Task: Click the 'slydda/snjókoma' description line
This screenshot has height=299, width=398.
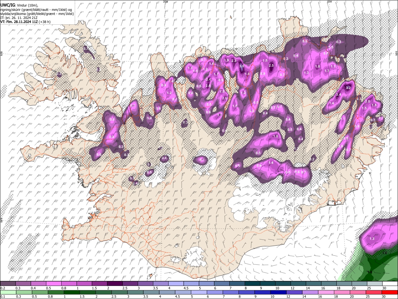Action: click(x=37, y=14)
